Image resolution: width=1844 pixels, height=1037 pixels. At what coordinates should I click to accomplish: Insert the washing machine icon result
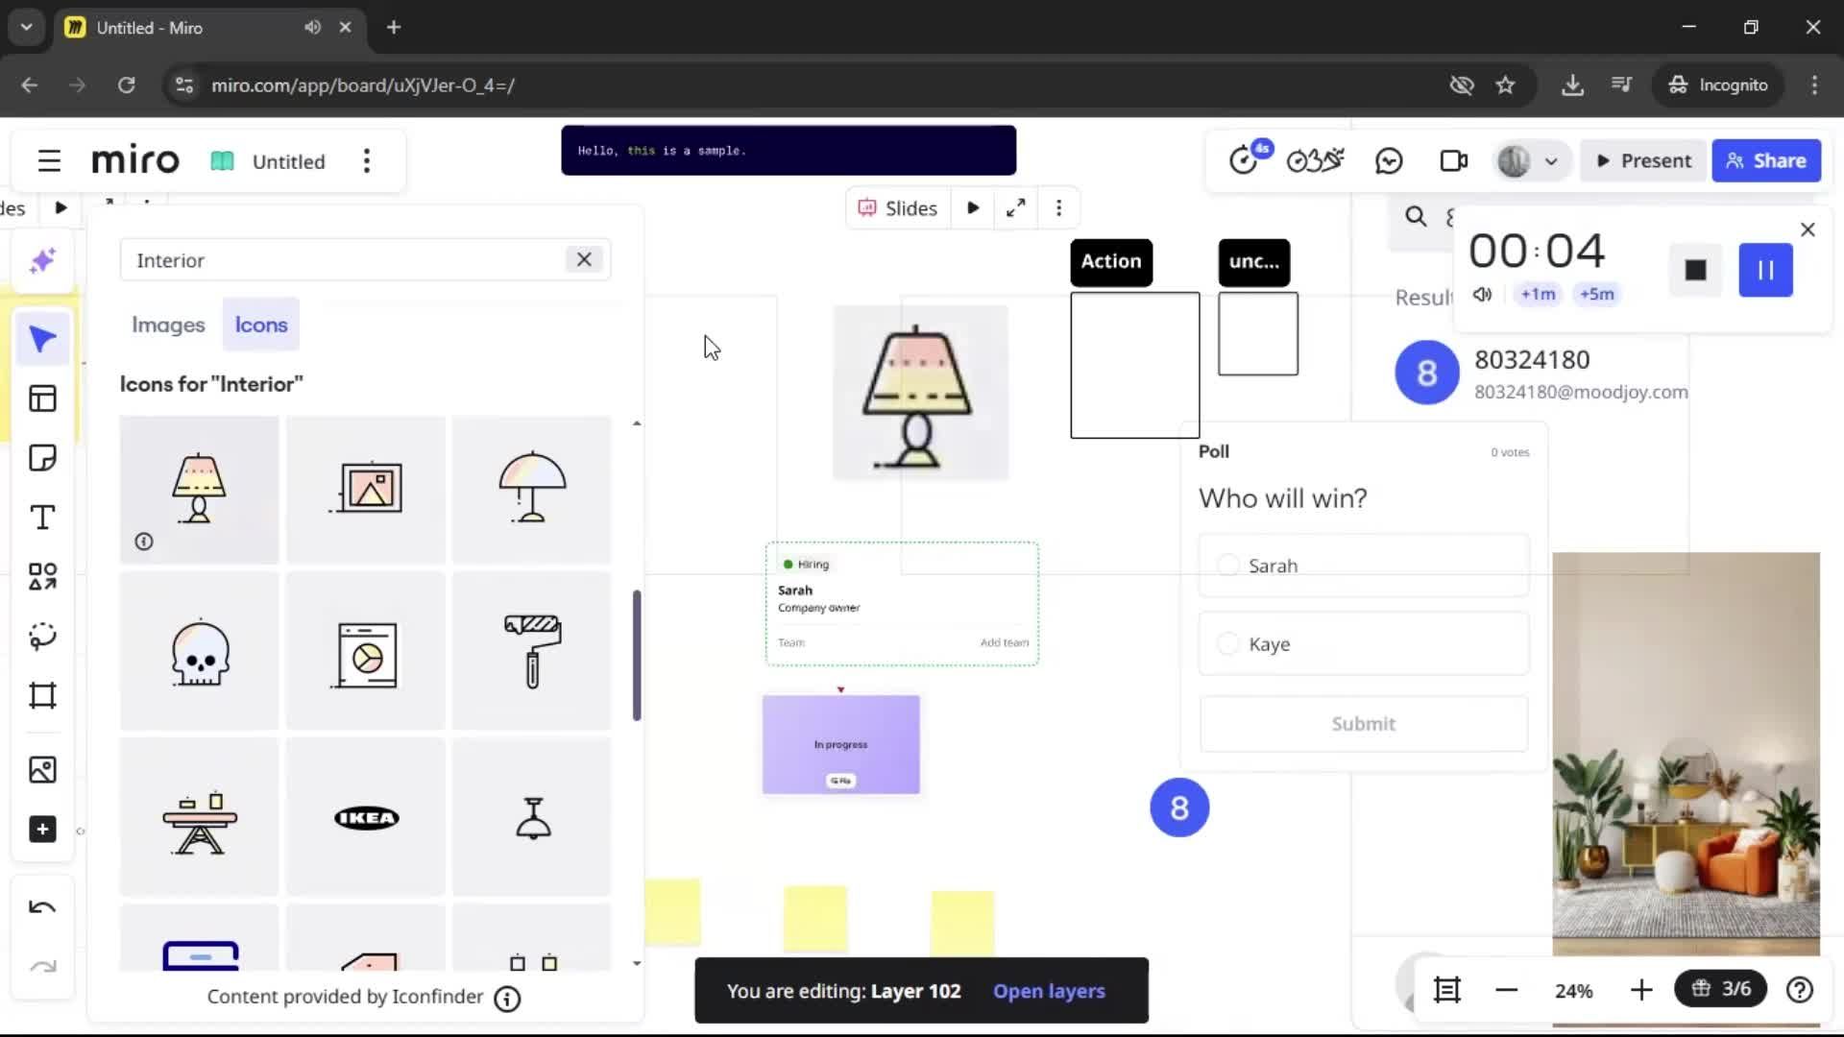tap(366, 653)
